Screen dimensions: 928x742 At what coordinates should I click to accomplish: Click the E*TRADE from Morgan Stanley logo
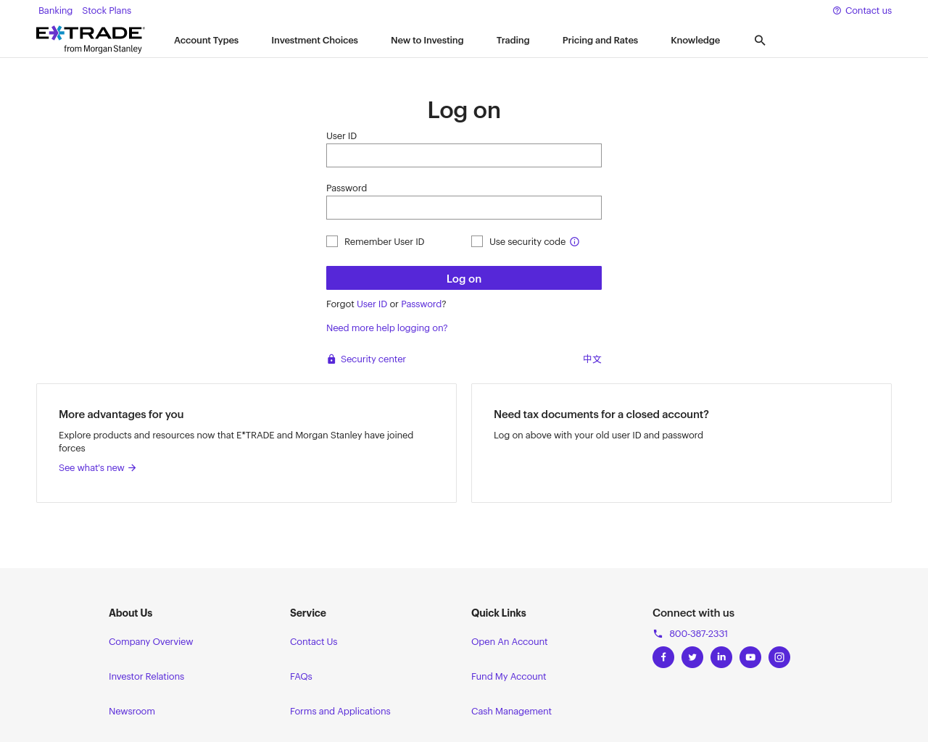pos(91,40)
